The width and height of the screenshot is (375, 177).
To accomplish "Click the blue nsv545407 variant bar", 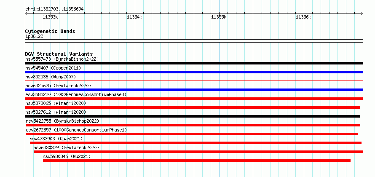I will tap(194, 72).
